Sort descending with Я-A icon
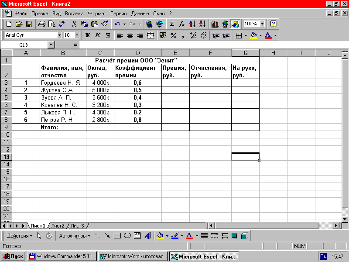The width and height of the screenshot is (349, 262). (202, 24)
